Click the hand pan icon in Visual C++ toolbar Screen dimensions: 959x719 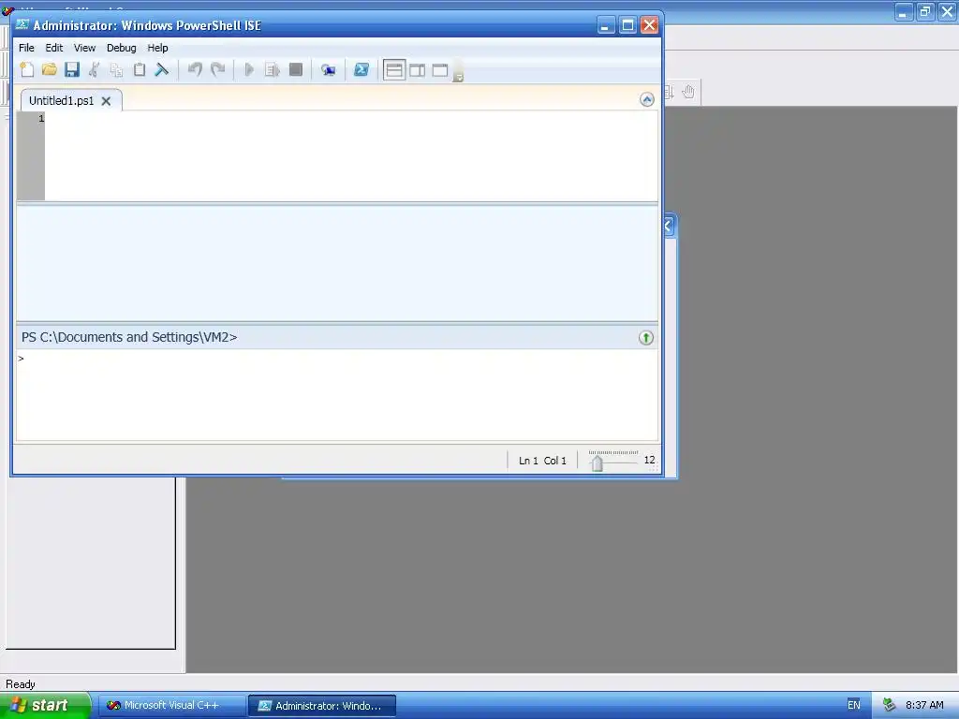pyautogui.click(x=688, y=92)
